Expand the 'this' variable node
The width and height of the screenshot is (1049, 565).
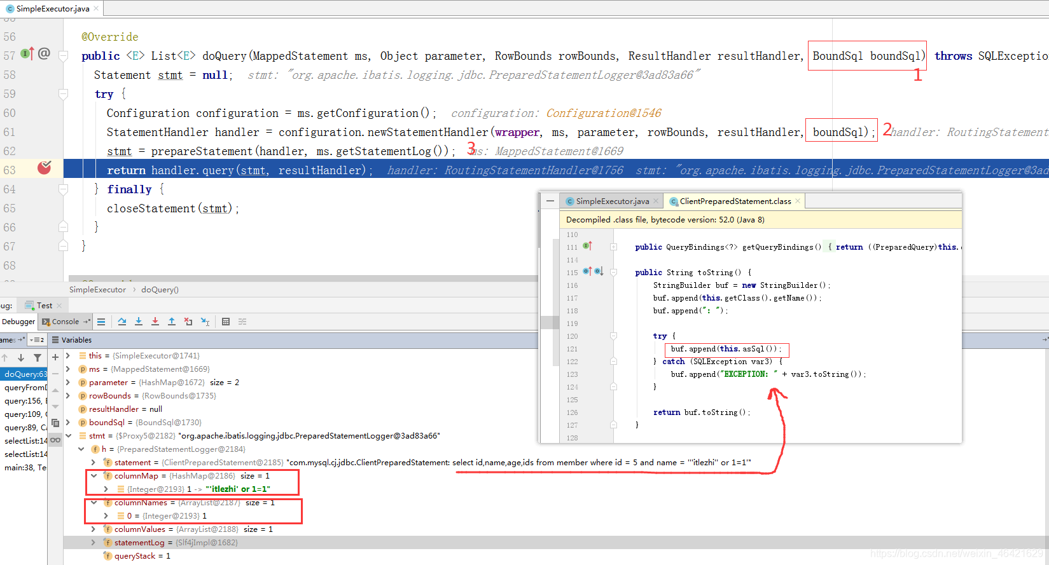68,356
